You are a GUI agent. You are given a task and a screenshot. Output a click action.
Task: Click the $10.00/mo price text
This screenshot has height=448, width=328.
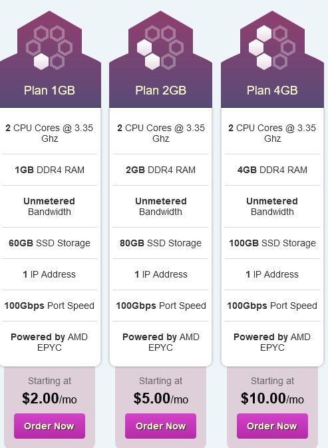tap(272, 398)
